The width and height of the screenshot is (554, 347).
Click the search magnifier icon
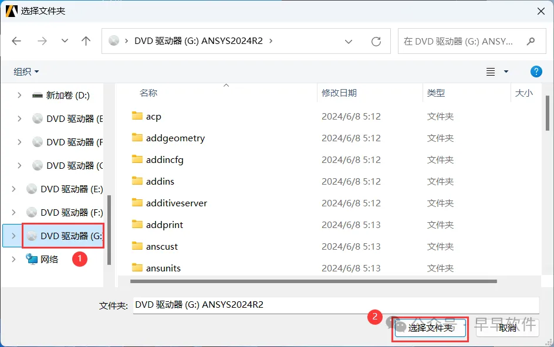coord(531,41)
